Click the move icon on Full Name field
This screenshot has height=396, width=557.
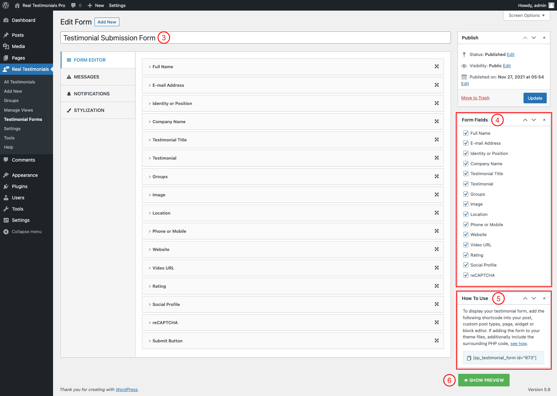(x=437, y=67)
